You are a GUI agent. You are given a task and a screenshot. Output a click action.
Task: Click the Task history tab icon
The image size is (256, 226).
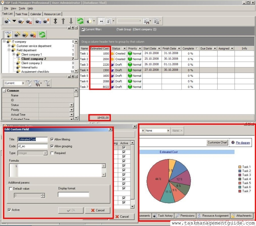coord(155,216)
